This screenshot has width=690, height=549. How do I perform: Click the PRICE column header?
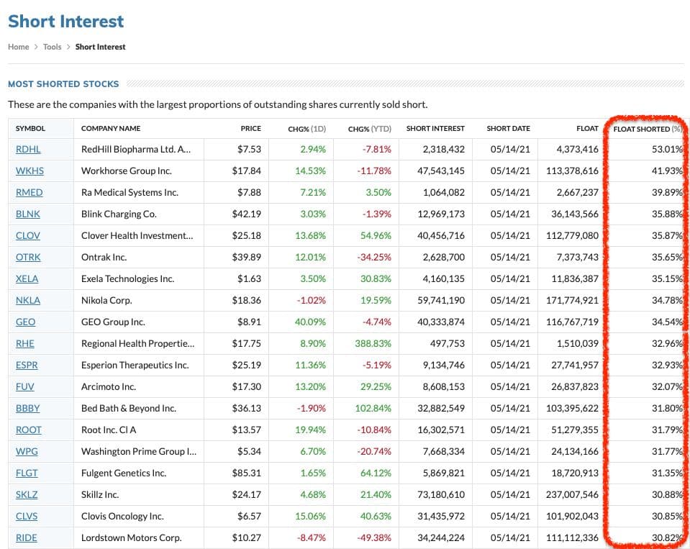tap(251, 129)
